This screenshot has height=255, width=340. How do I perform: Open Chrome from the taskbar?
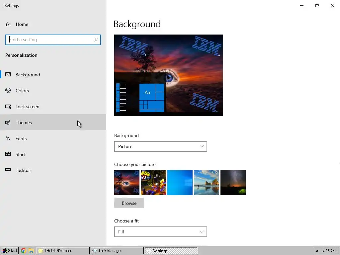click(24, 251)
